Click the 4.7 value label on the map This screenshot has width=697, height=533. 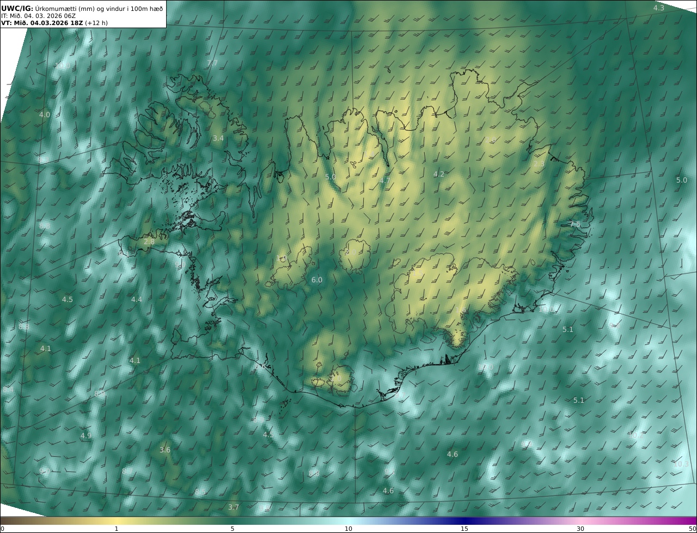385,180
